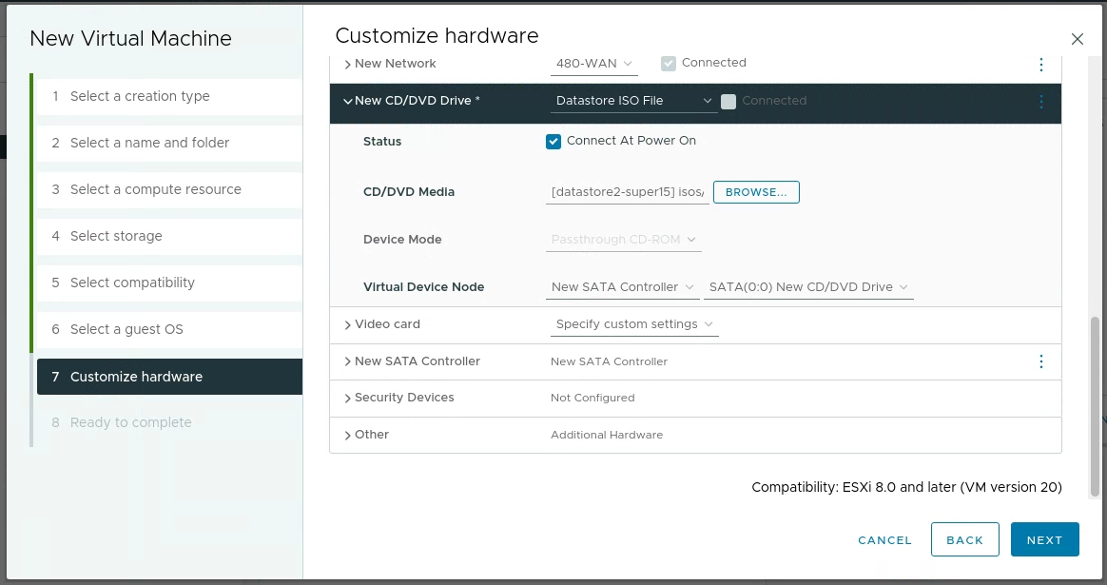Go to step 2 Select a name and folder
This screenshot has height=585, width=1107.
point(169,144)
